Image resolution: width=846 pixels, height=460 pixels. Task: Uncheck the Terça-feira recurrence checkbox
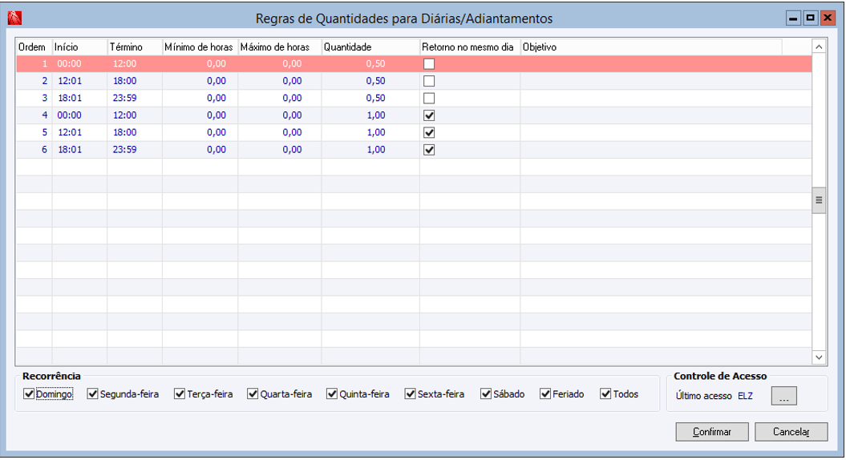tap(180, 394)
